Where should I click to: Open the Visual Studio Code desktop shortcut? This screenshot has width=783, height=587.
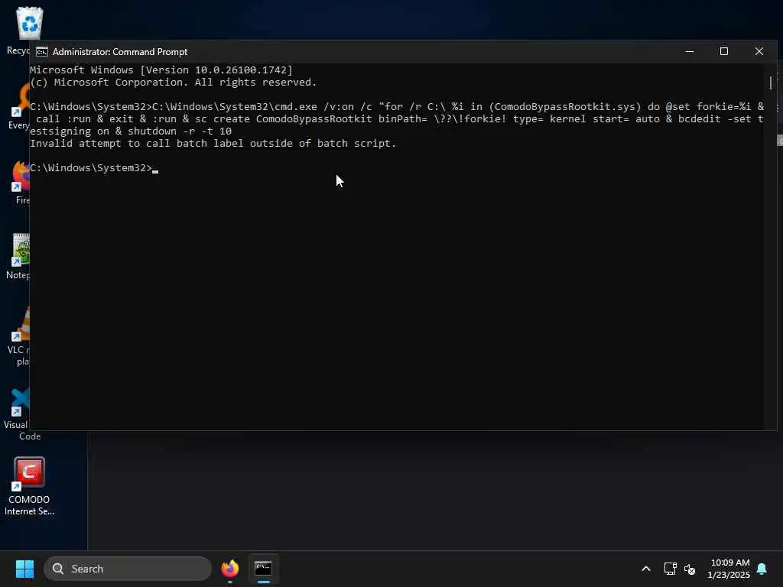20,413
